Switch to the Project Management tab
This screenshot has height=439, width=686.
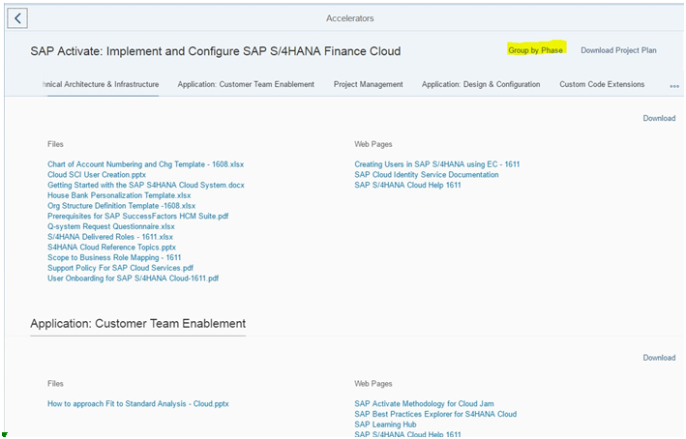click(368, 84)
